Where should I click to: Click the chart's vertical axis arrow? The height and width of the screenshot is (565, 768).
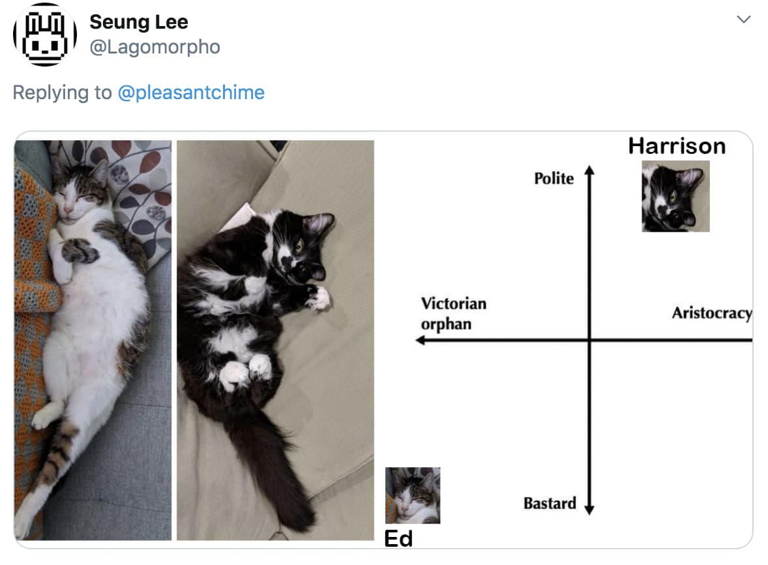tap(590, 173)
